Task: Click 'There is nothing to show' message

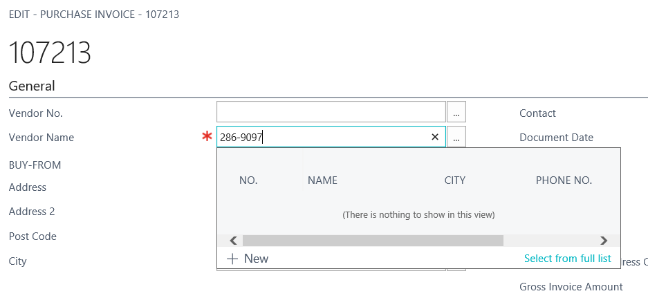Action: pos(418,215)
